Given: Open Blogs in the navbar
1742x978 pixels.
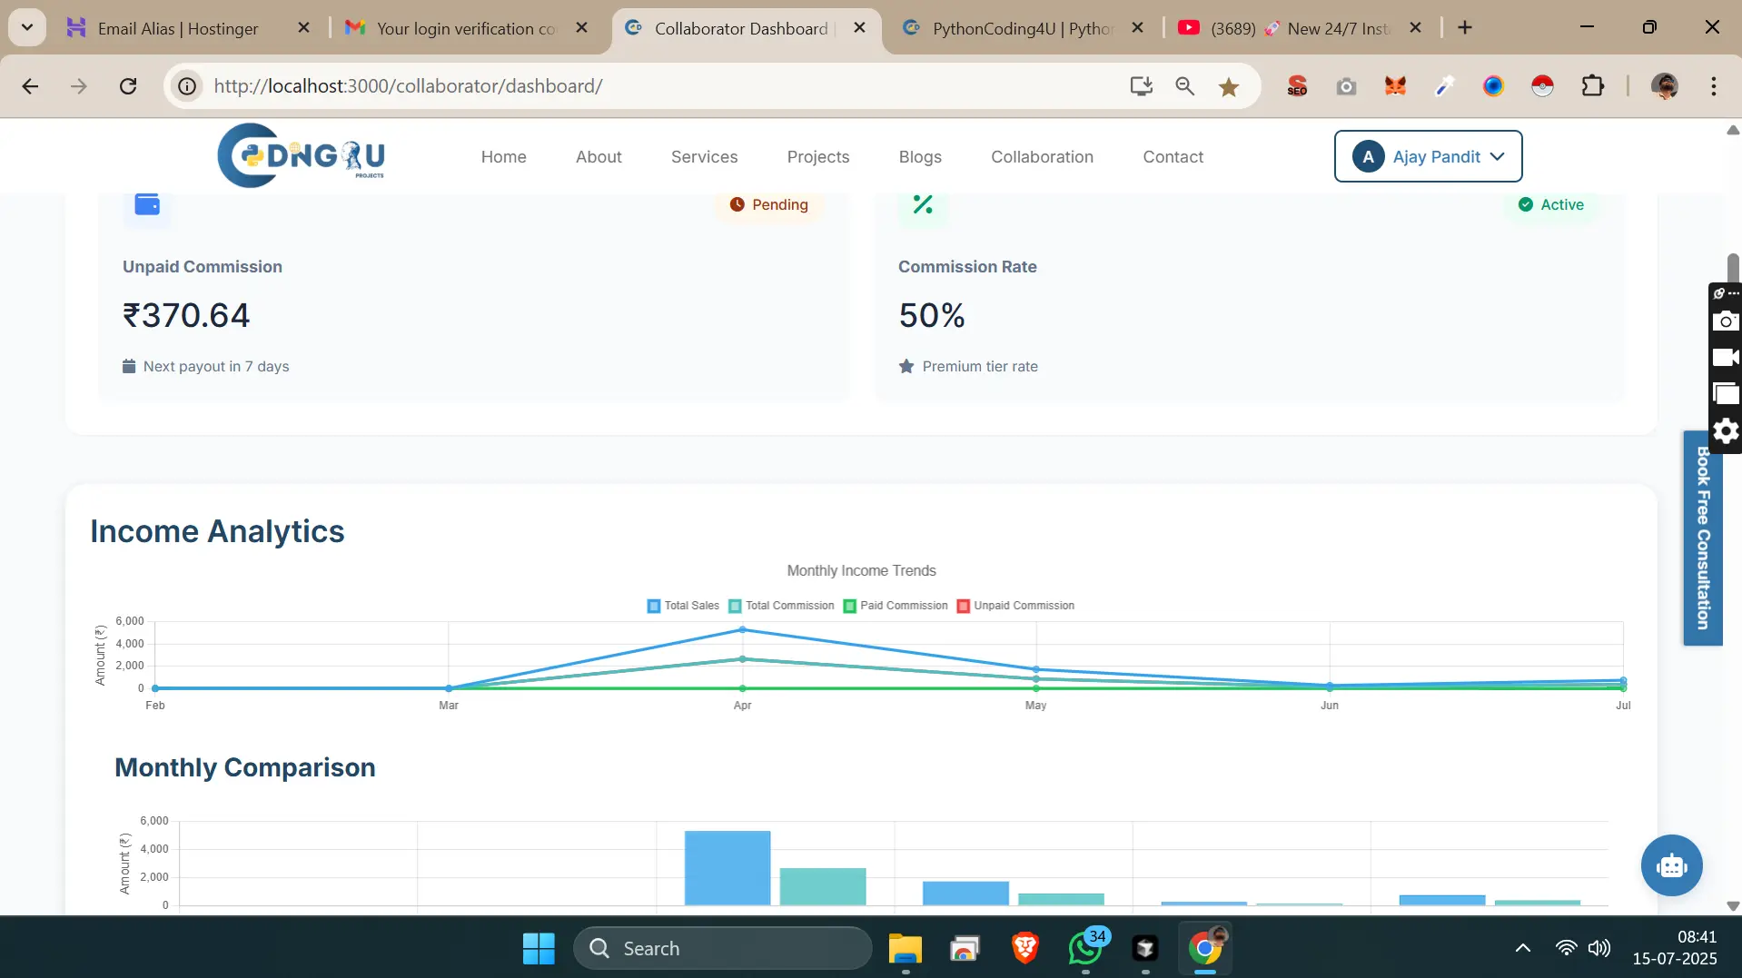Looking at the screenshot, I should pyautogui.click(x=920, y=156).
